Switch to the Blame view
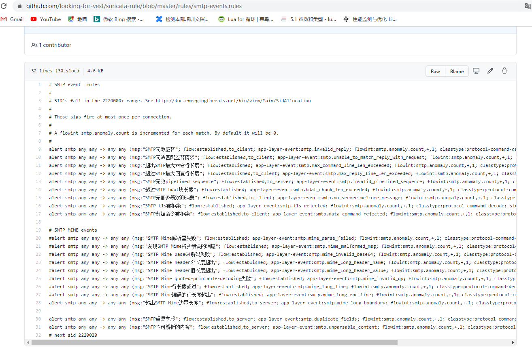This screenshot has height=348, width=532. tap(457, 71)
